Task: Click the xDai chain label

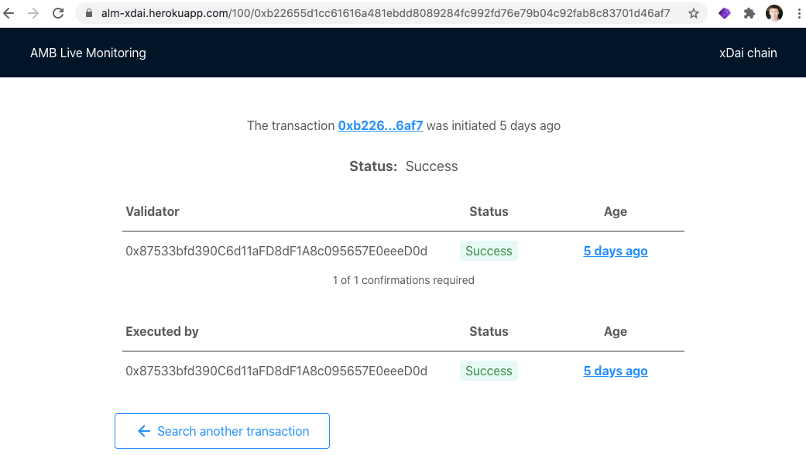Action: coord(748,53)
